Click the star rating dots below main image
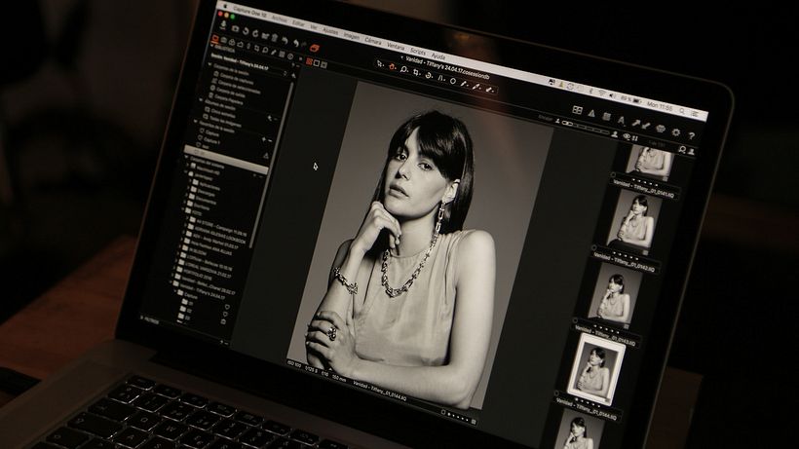 459,418
